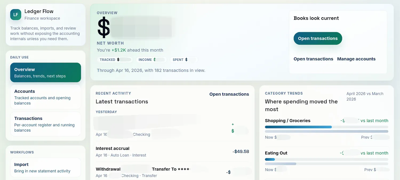Image resolution: width=400 pixels, height=180 pixels.
Task: Click the Manage accounts link
Action: [356, 59]
